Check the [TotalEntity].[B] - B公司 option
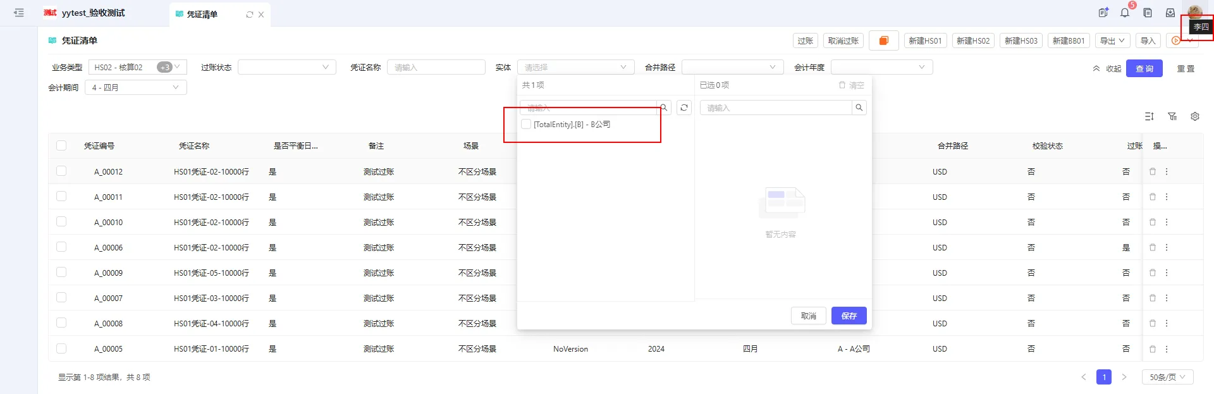 tap(526, 125)
